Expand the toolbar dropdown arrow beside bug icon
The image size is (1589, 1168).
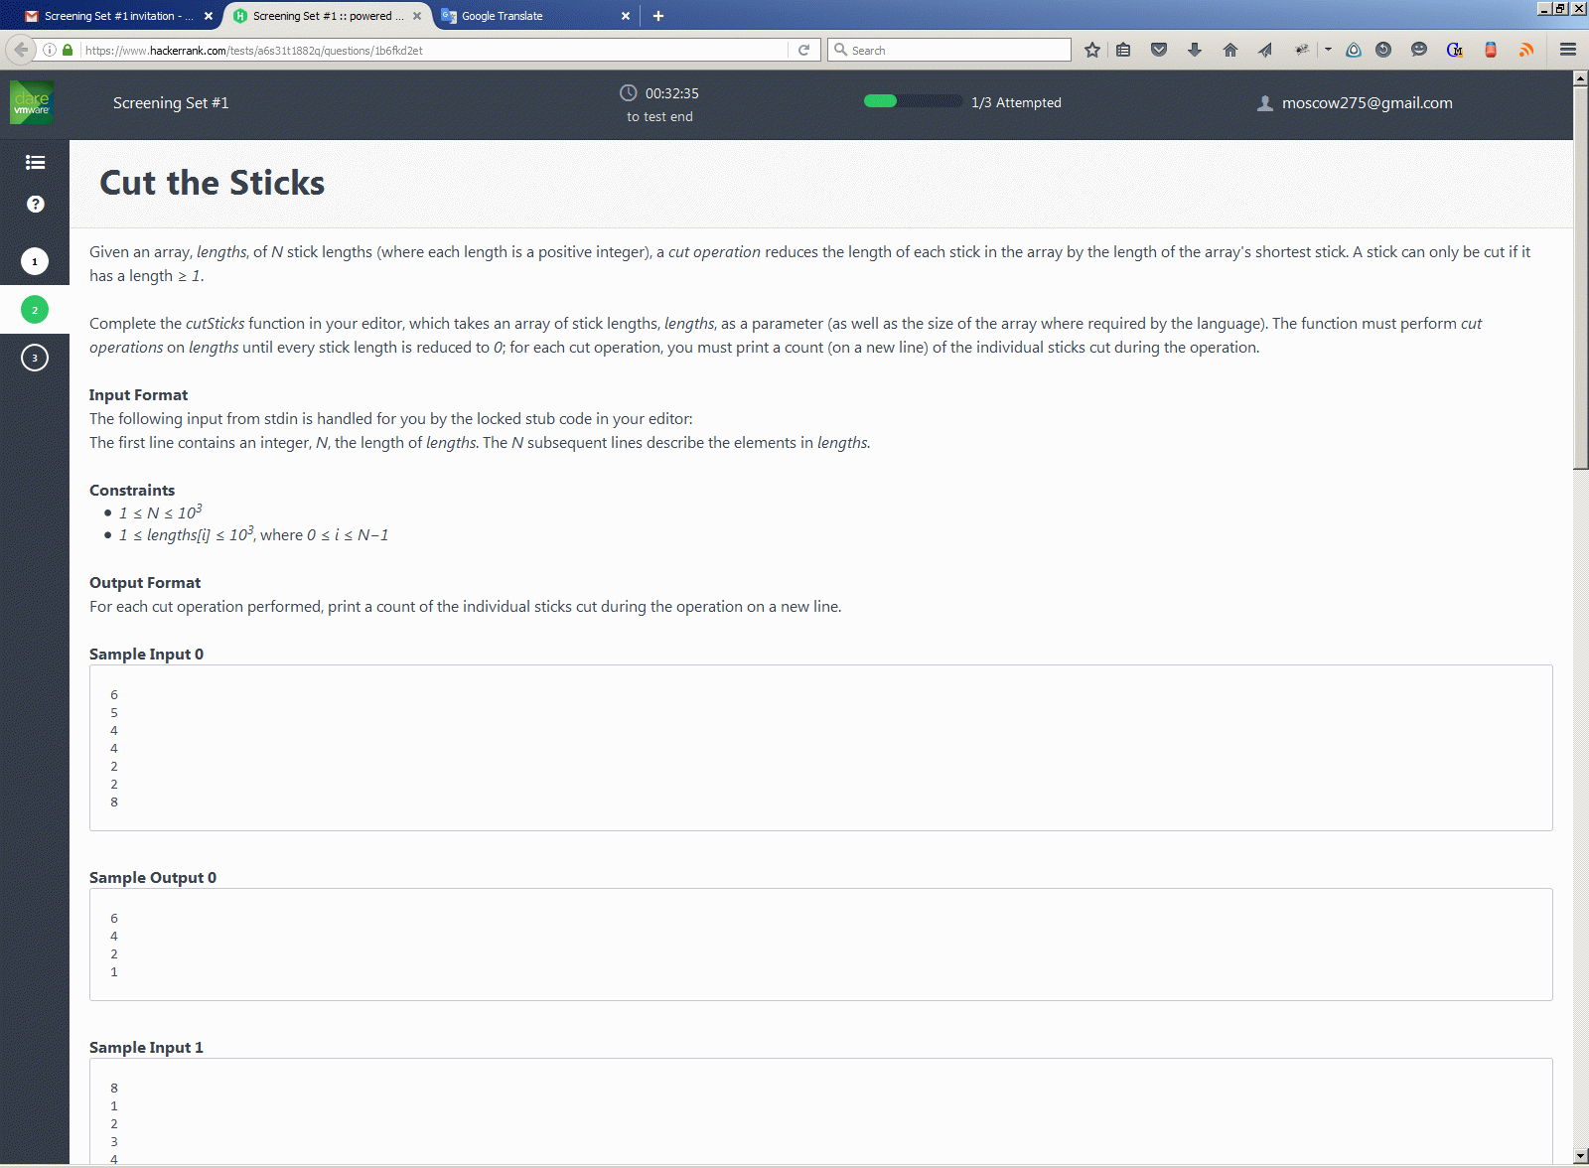point(1328,50)
